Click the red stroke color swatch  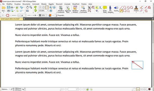(8, 15)
